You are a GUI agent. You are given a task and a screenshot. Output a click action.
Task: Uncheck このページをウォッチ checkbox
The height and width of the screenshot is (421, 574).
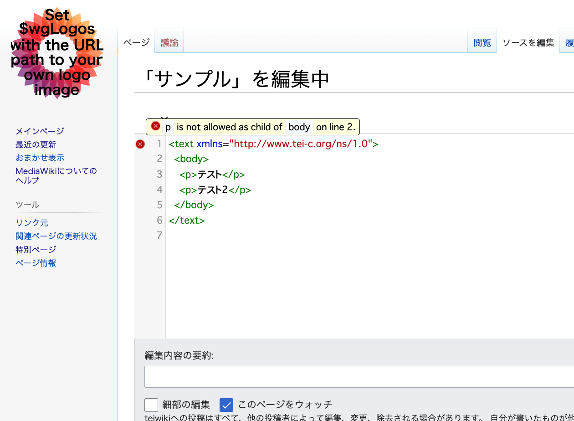226,405
